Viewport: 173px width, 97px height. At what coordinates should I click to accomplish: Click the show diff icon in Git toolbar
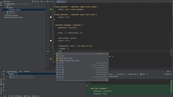pos(4,82)
